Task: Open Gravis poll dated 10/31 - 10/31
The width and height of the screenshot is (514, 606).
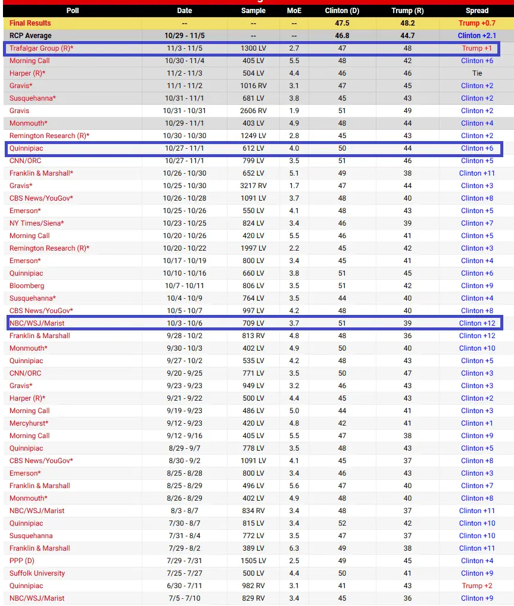Action: pyautogui.click(x=19, y=111)
